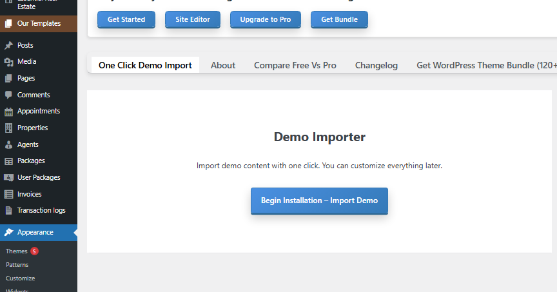Select Compare Free Vs Pro tab
The image size is (557, 292).
click(295, 65)
